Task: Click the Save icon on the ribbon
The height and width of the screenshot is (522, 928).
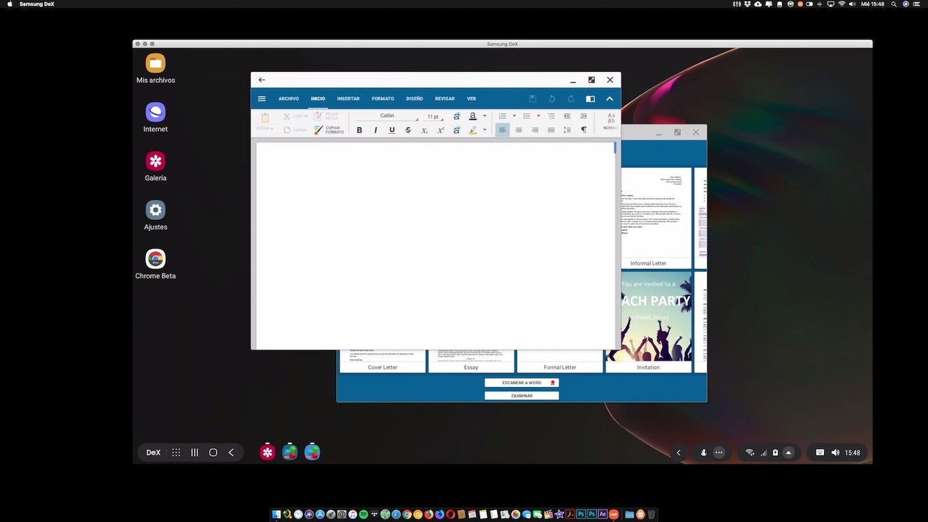Action: click(533, 98)
